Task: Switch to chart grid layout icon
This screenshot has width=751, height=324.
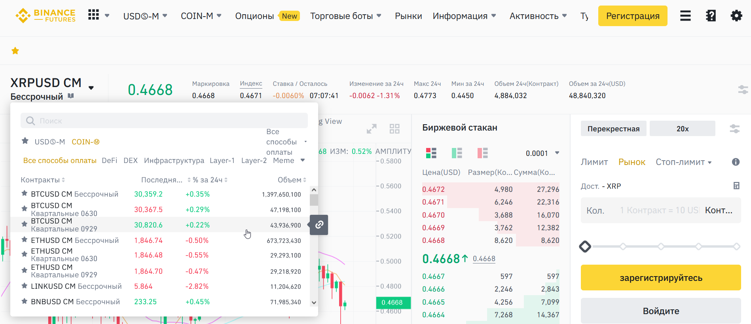Action: [394, 129]
